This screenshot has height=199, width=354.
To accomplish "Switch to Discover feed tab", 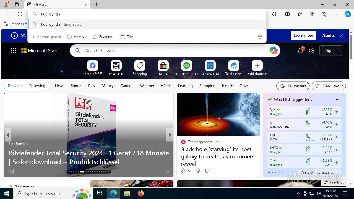I will (x=15, y=86).
